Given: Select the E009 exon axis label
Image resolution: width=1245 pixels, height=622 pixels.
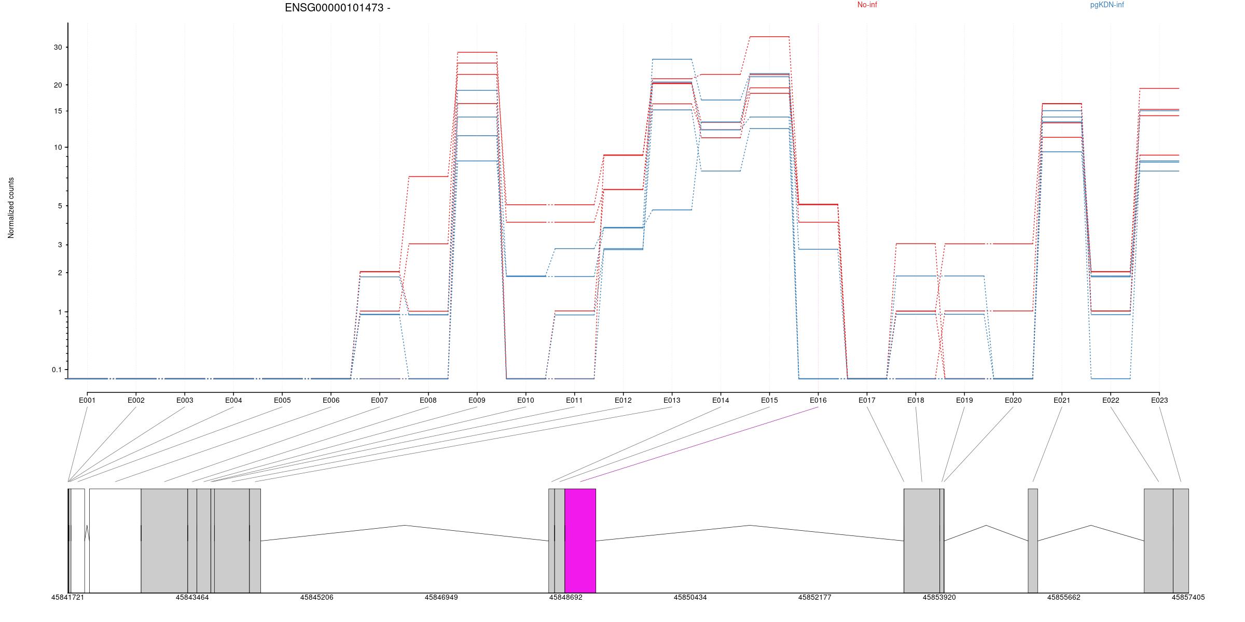Looking at the screenshot, I should [x=477, y=400].
